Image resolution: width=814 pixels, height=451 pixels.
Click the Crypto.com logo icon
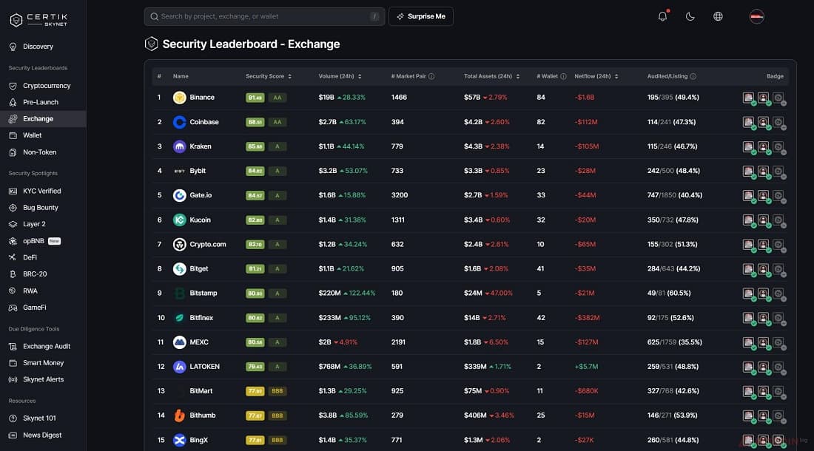tap(180, 244)
